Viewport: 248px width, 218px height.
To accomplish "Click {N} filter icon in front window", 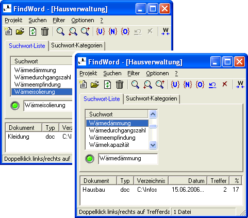I will (x=188, y=85).
